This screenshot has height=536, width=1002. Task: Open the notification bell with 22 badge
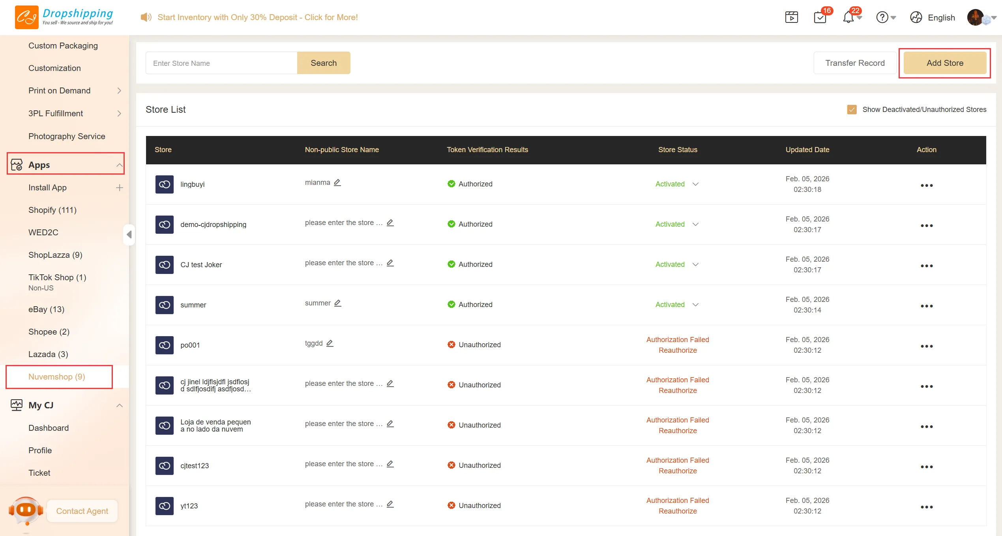coord(848,17)
